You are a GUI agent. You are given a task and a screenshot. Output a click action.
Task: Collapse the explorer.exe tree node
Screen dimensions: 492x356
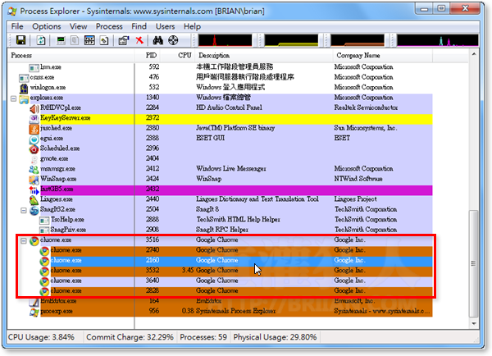(13, 98)
